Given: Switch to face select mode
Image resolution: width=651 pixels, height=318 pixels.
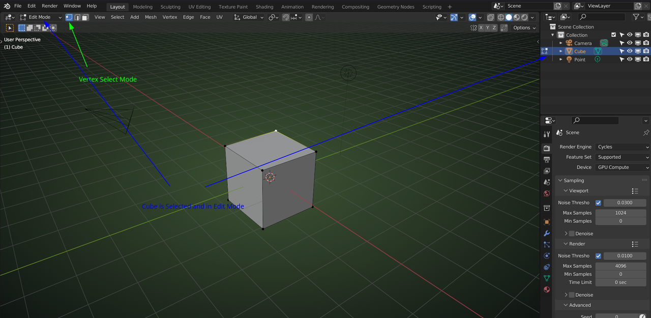Looking at the screenshot, I should 85,17.
